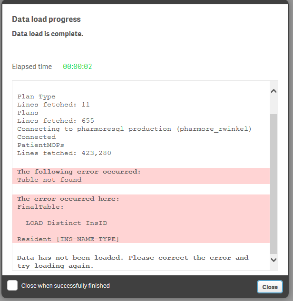
Task: Click the Data load is complete message
Action: pos(48,34)
